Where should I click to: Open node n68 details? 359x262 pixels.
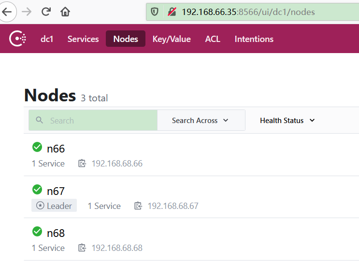point(56,233)
